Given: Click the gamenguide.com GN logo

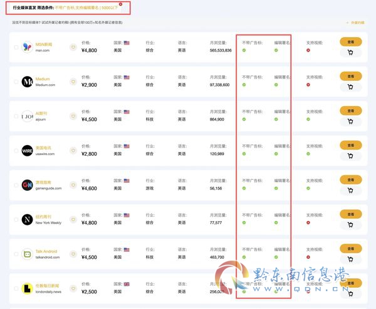Looking at the screenshot, I should point(27,185).
